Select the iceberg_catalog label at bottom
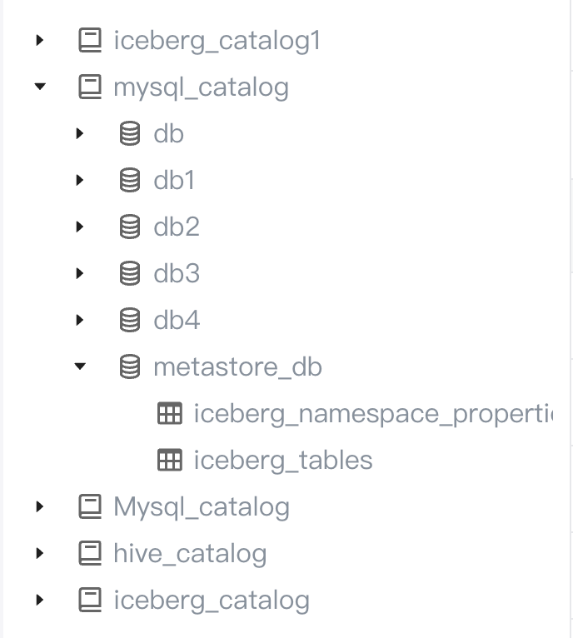Screen dimensions: 573x638 [212, 600]
